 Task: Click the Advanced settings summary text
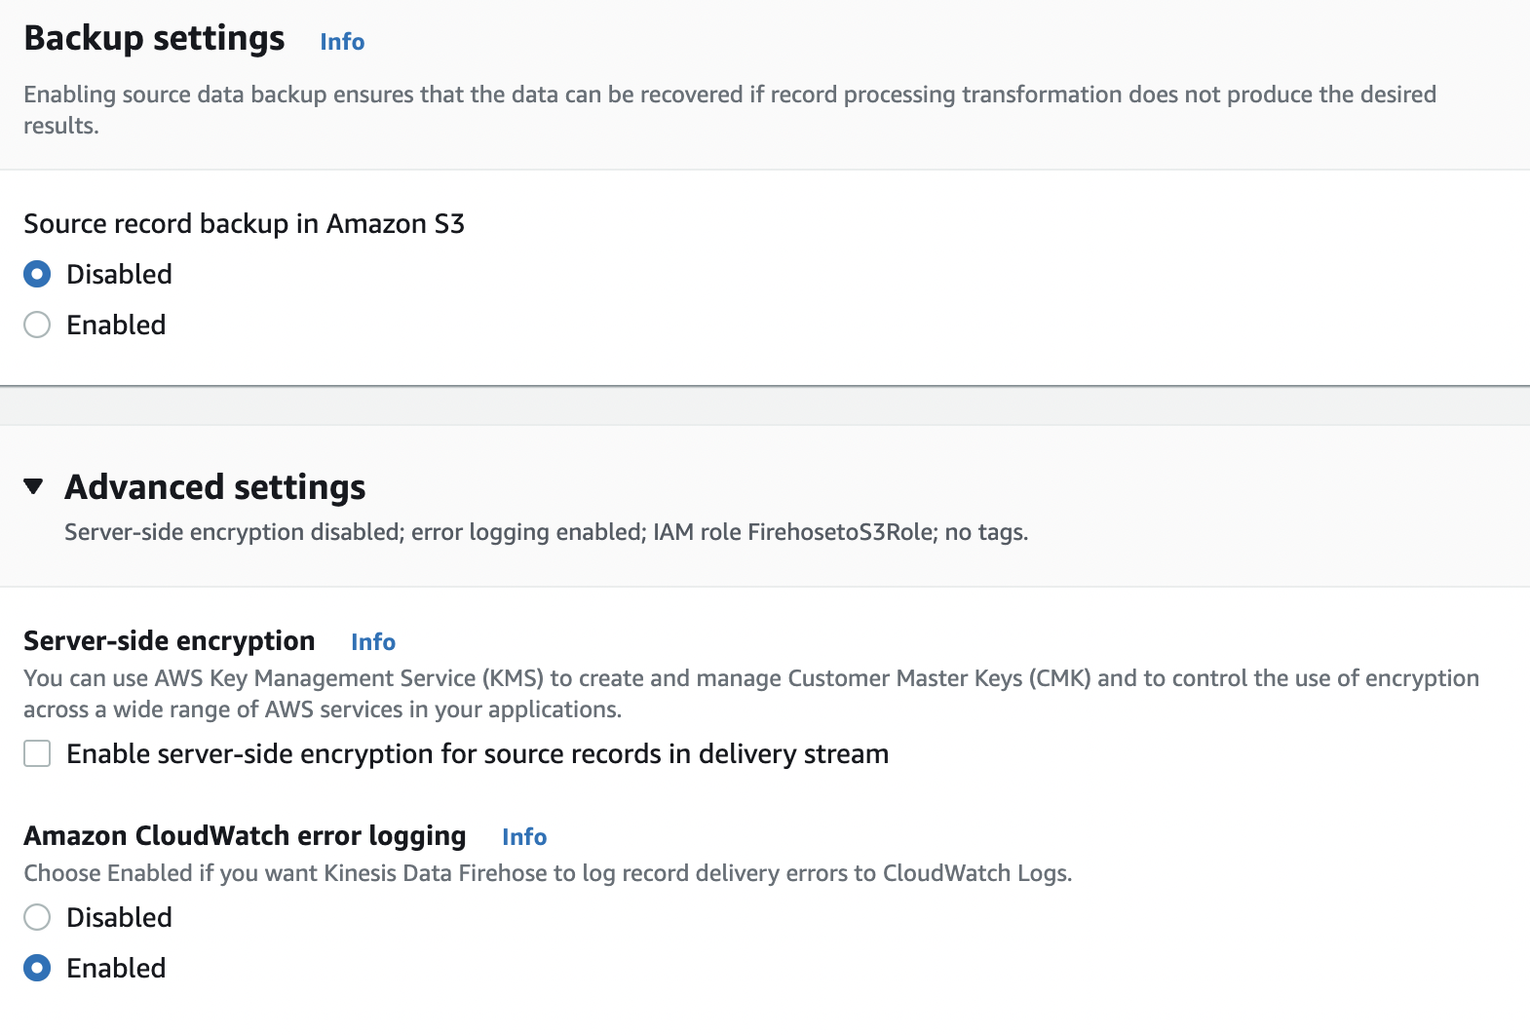546,533
